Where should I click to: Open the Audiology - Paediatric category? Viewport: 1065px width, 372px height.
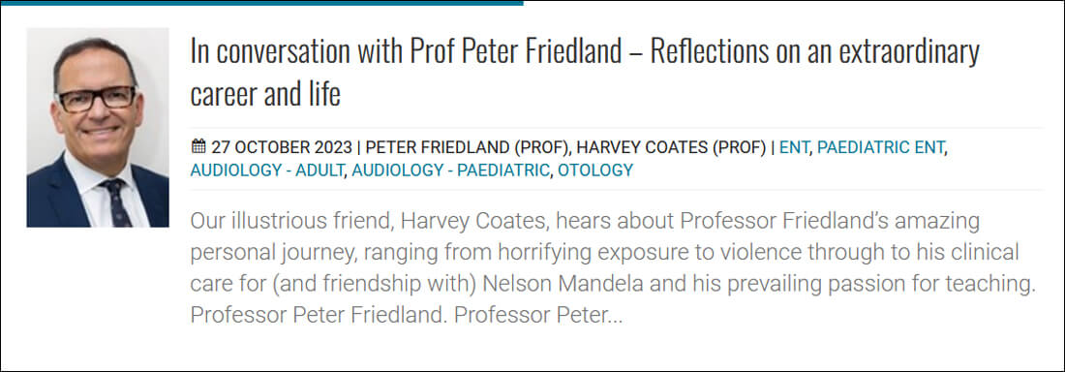pyautogui.click(x=450, y=170)
